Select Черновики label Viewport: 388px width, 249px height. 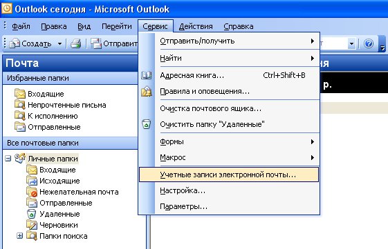click(59, 225)
